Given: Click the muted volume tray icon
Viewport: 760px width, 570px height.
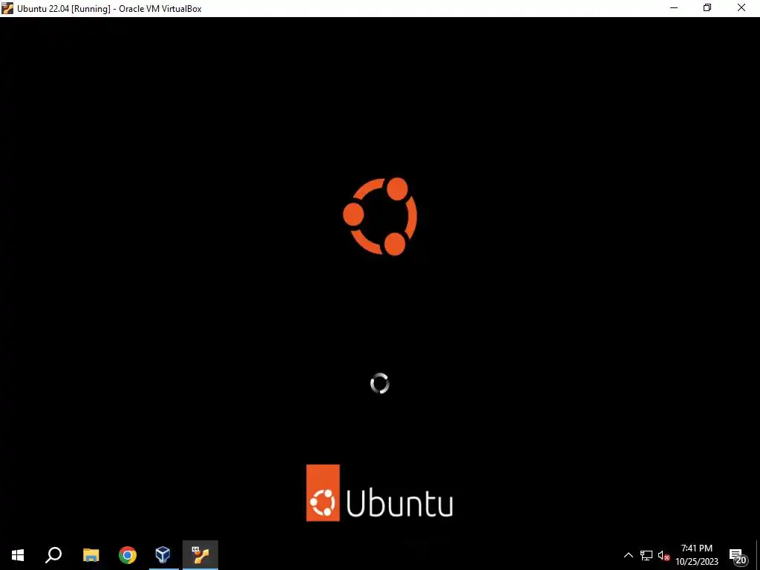Looking at the screenshot, I should (664, 555).
